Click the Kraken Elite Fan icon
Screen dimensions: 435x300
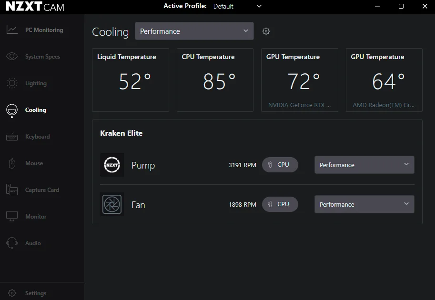click(x=112, y=205)
